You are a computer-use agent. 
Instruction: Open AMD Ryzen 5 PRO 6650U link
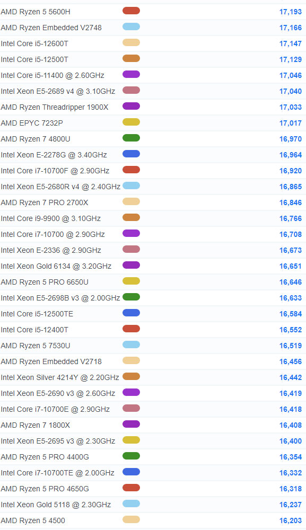click(x=45, y=282)
